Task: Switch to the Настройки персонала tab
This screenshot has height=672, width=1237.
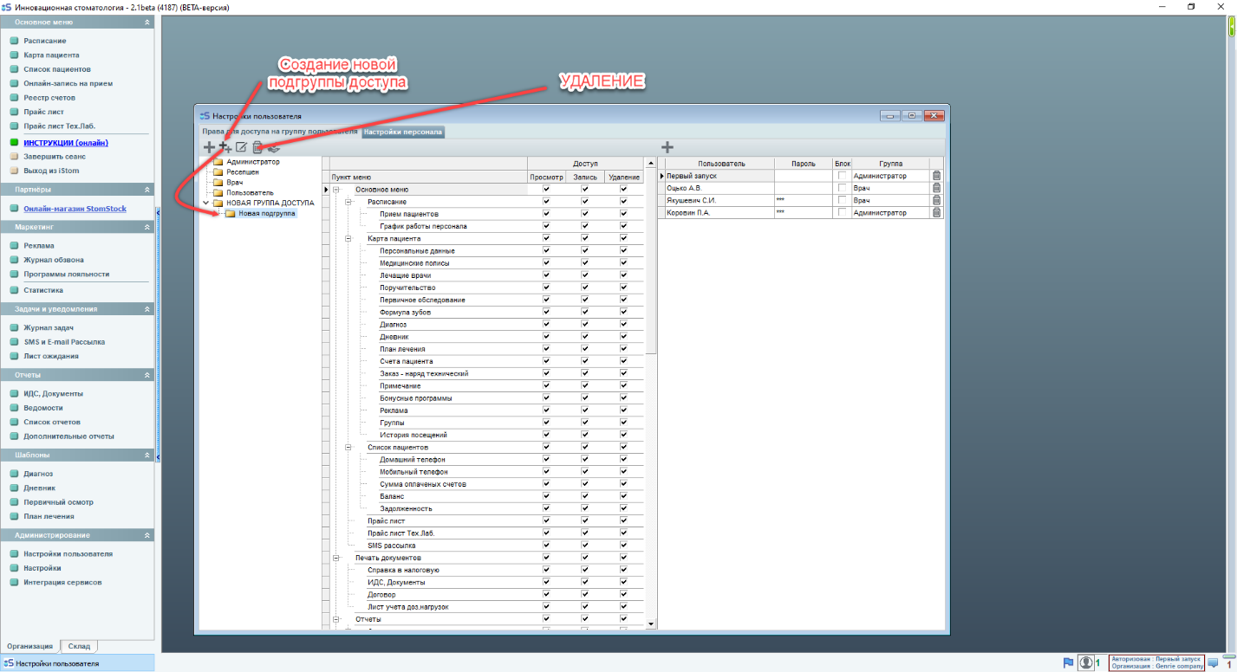Action: 403,132
